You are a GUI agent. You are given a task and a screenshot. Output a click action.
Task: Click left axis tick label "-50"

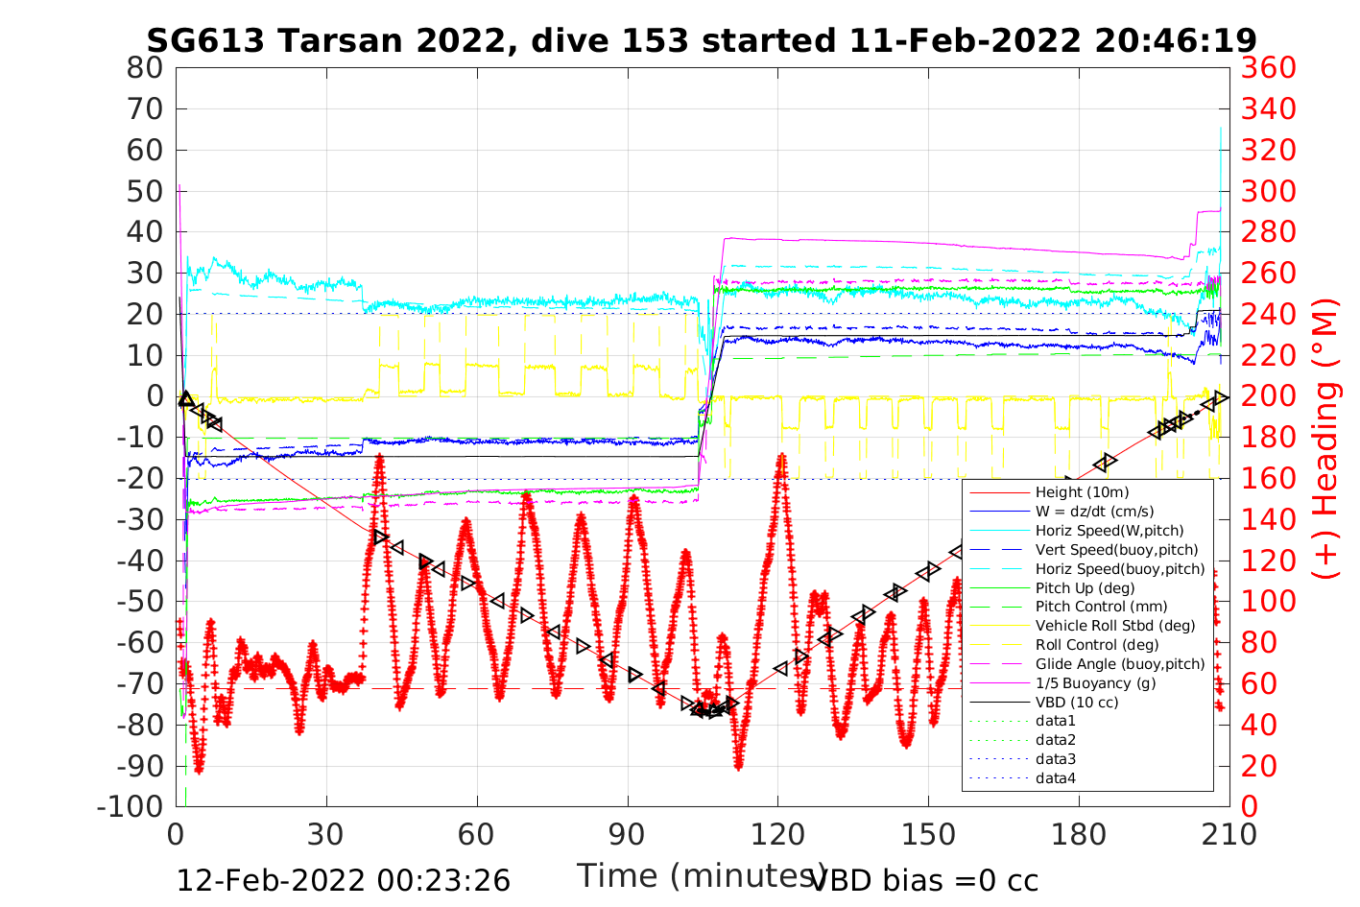(x=140, y=602)
